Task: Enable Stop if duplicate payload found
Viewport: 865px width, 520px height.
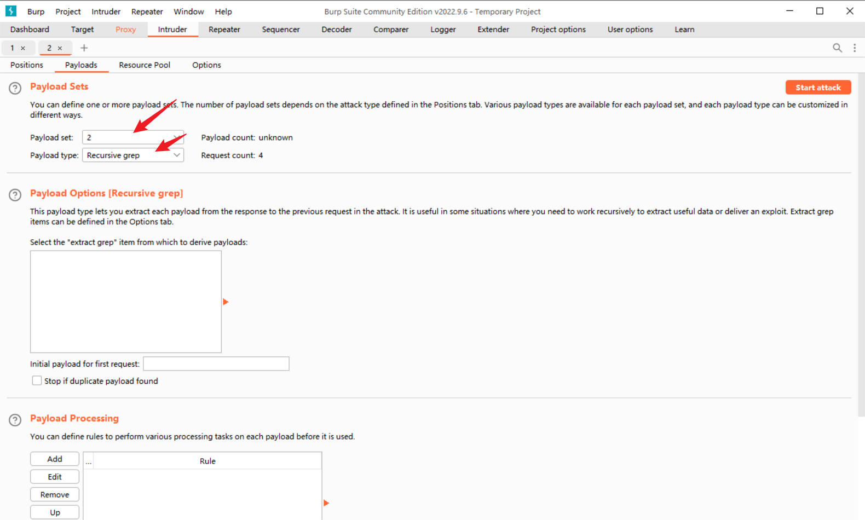Action: click(x=37, y=381)
